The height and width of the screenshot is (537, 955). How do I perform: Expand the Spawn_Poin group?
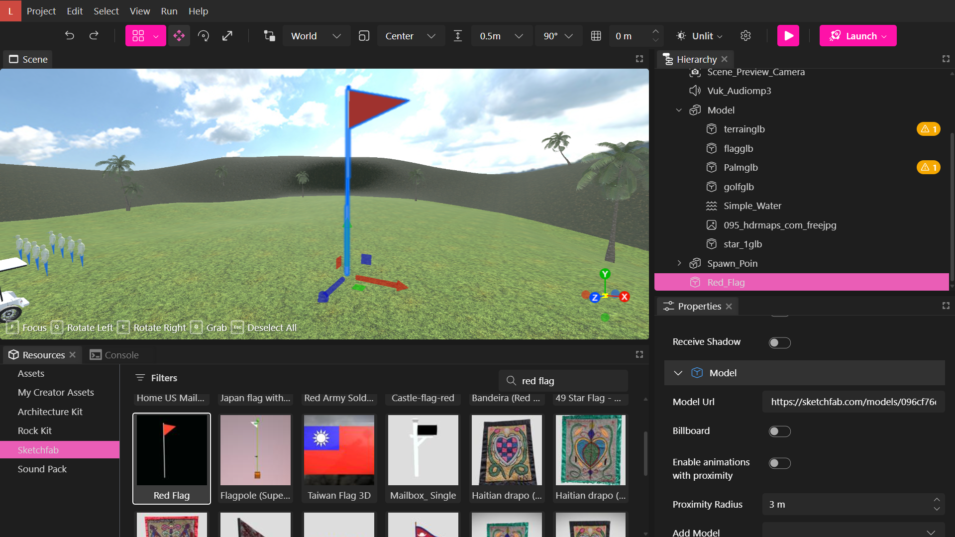click(679, 263)
